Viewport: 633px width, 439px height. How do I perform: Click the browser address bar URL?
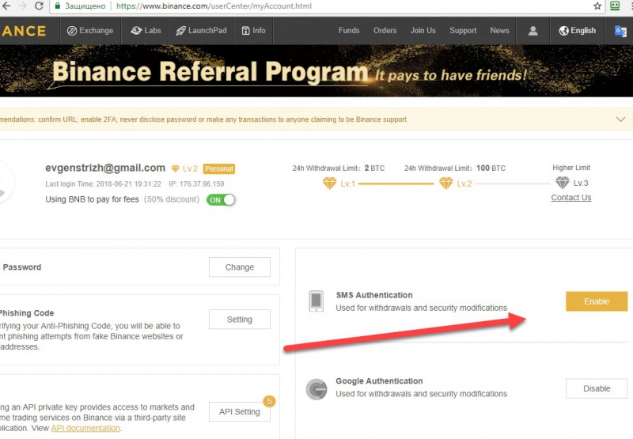[x=214, y=6]
